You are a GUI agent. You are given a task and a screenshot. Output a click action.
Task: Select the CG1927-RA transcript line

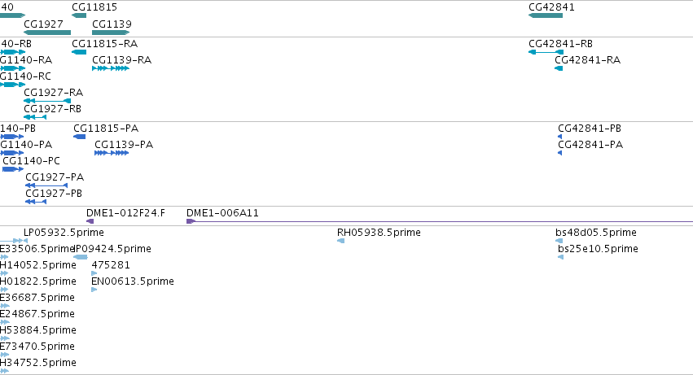(x=47, y=101)
